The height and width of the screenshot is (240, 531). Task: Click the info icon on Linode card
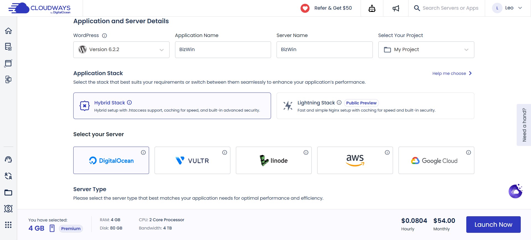click(306, 152)
